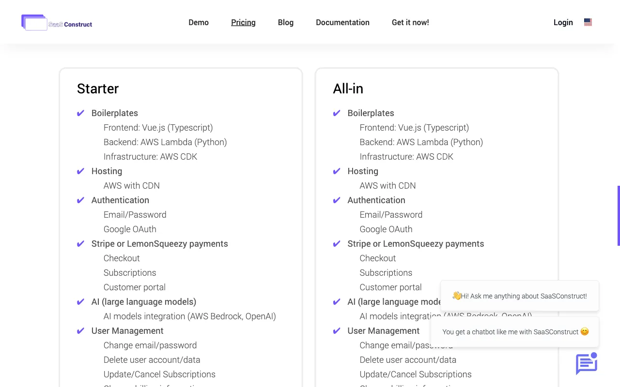620x387 pixels.
Task: Click Starter 'Google OAuth' text
Action: 130,229
